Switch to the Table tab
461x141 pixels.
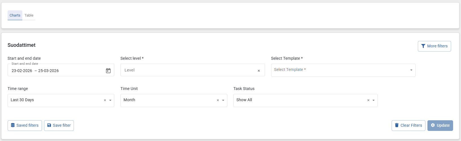click(29, 15)
